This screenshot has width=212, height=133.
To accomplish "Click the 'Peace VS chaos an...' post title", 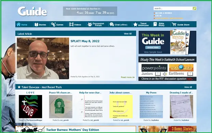I will point(61,93).
